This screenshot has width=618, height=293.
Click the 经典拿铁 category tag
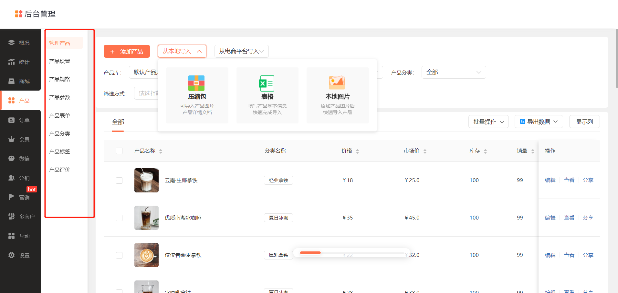pos(278,180)
